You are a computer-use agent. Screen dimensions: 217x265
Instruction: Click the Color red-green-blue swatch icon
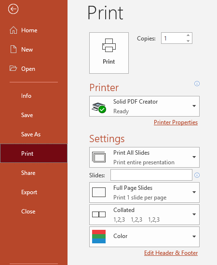pos(99,237)
